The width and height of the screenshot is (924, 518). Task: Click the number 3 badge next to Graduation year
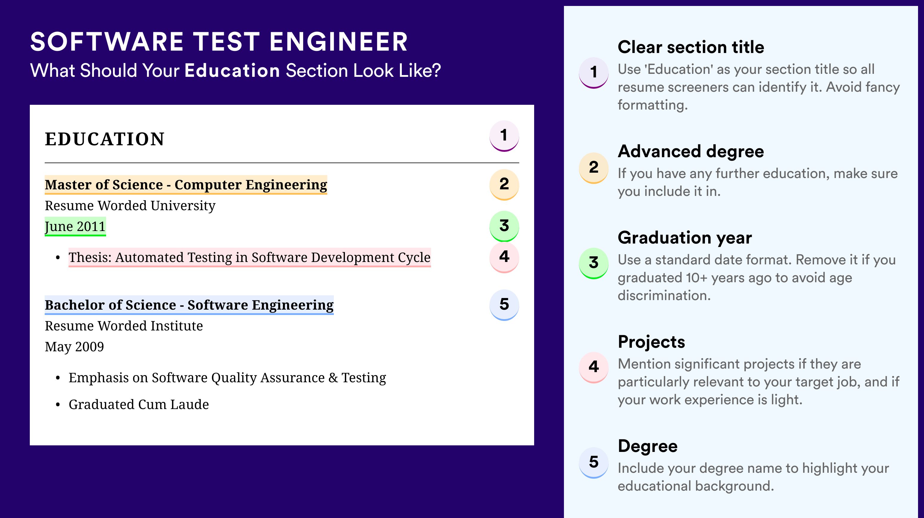click(x=594, y=263)
